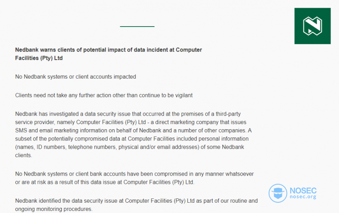Click the Facilities (Pty) Ltd headline line

coord(39,58)
